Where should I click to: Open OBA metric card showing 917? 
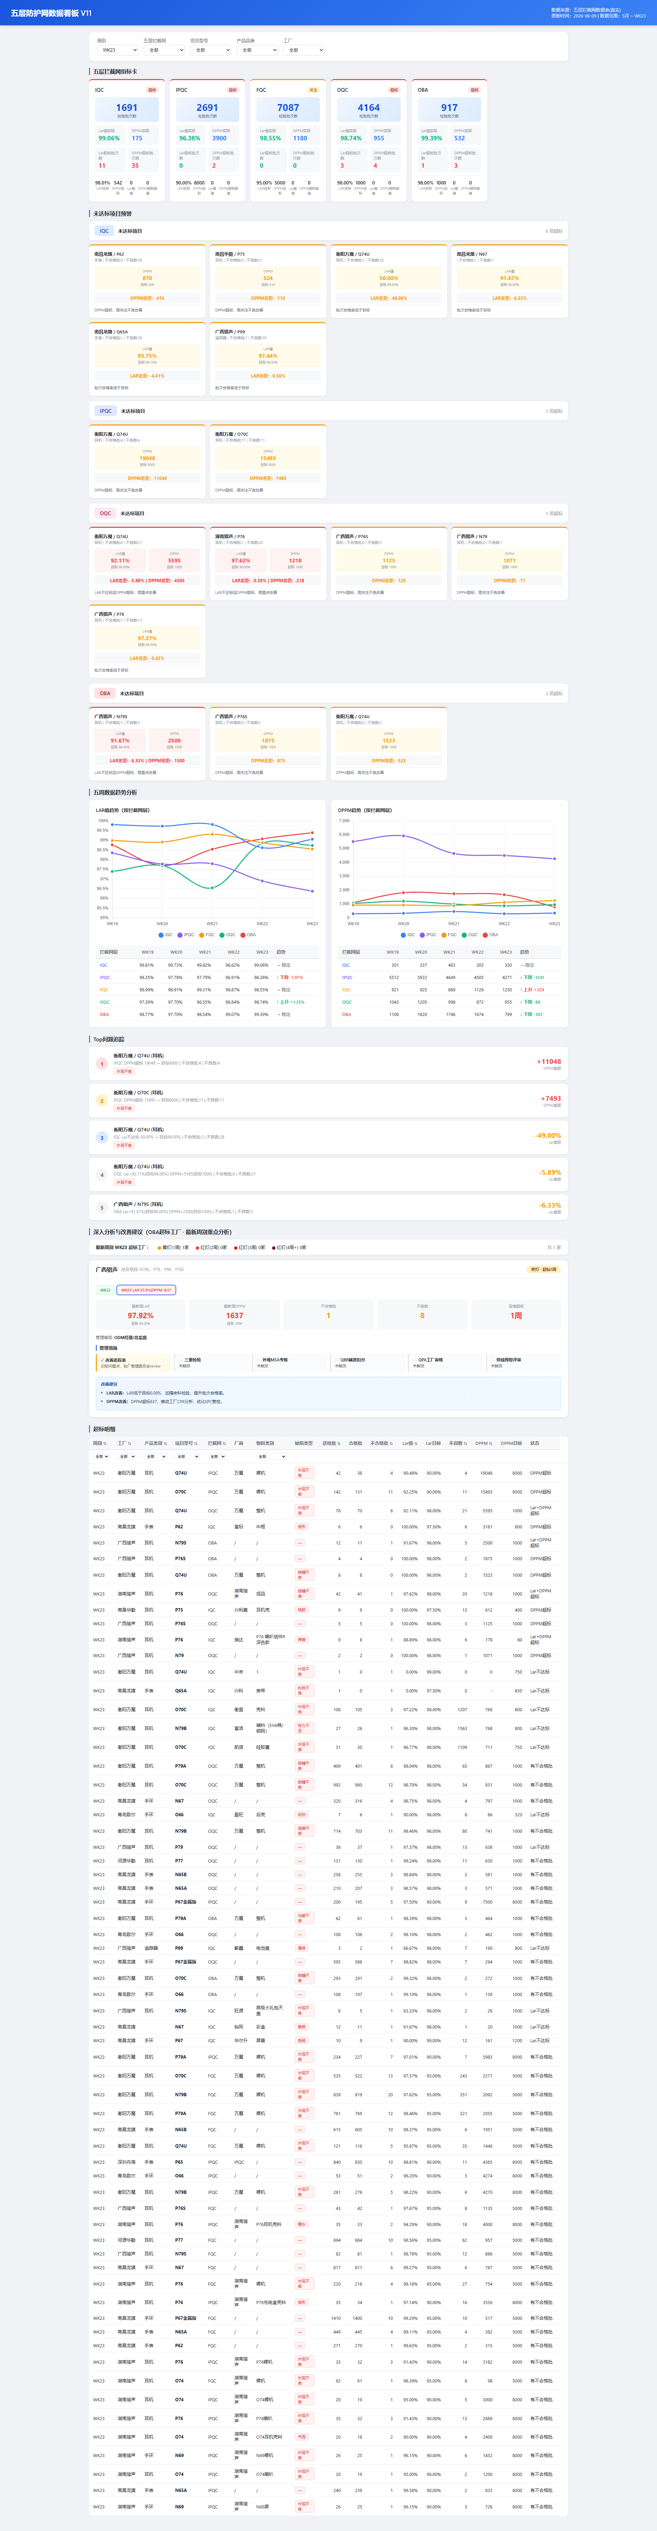449,140
